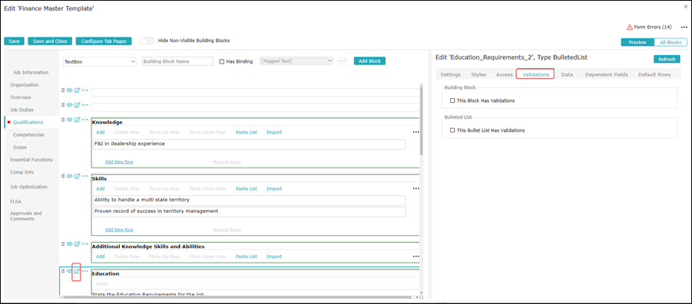This screenshot has height=304, width=692.
Task: Click the F&I in dealership experience row
Action: (249, 145)
